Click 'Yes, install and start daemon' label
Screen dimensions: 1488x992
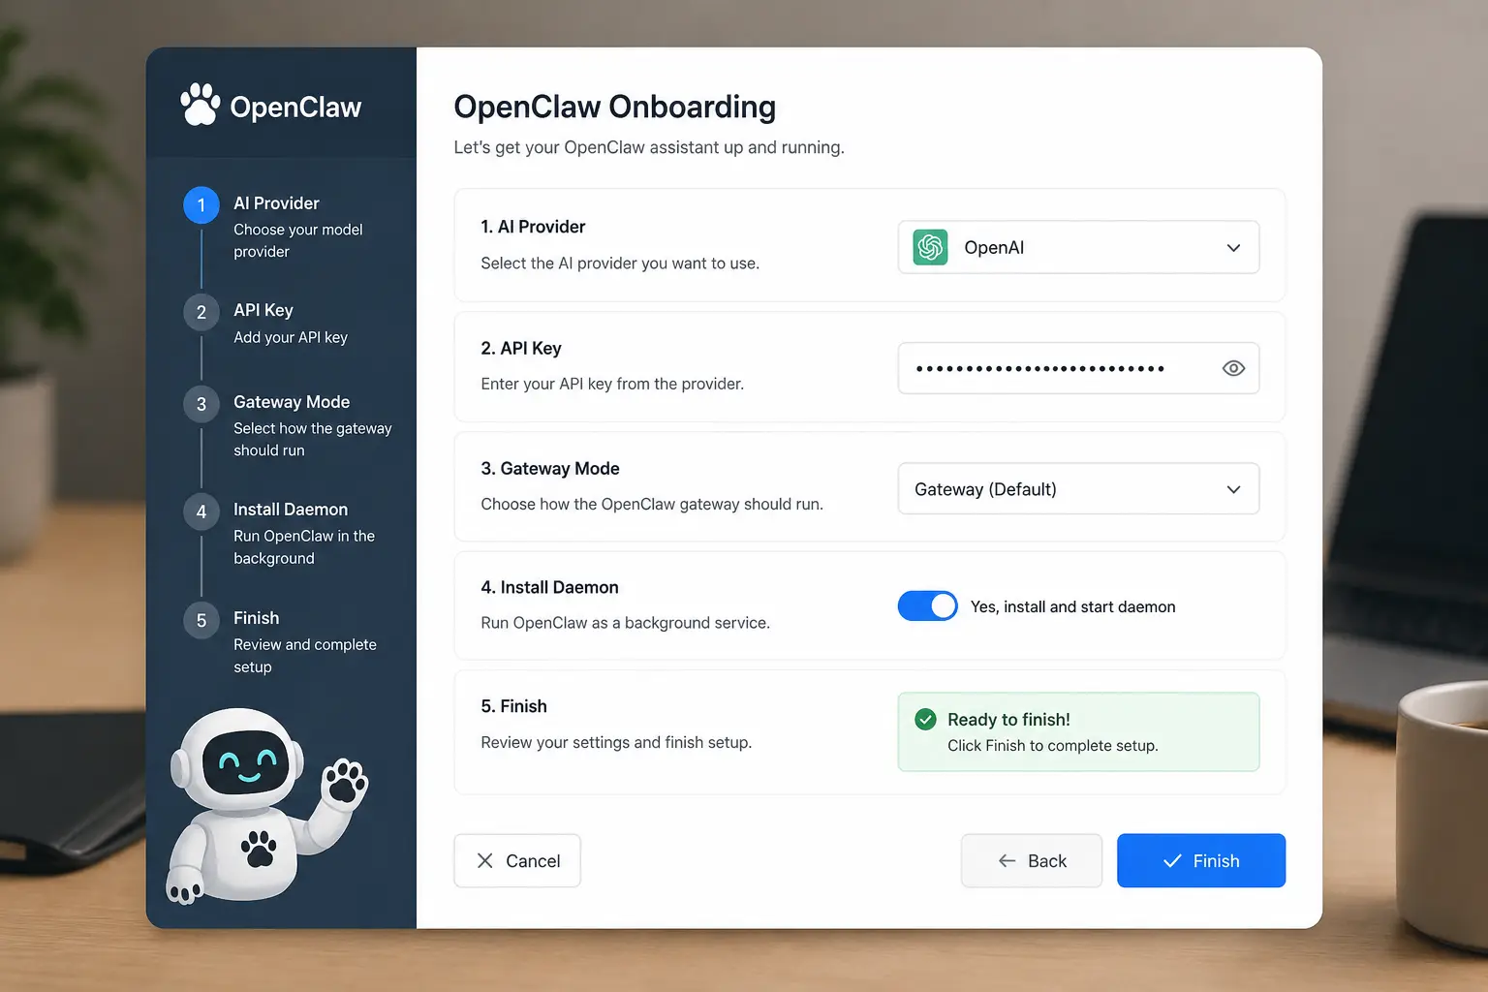(1072, 606)
